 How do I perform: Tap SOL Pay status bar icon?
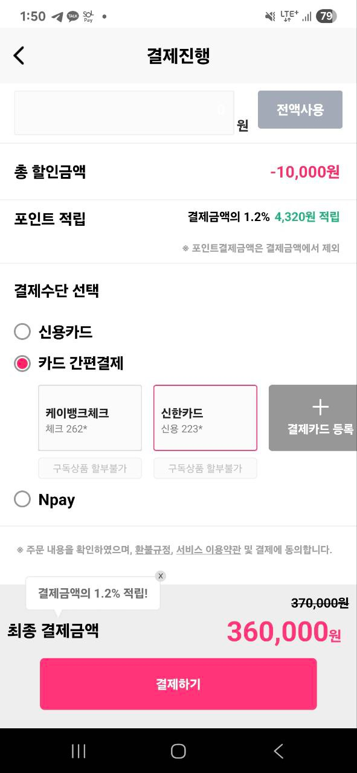pyautogui.click(x=89, y=16)
